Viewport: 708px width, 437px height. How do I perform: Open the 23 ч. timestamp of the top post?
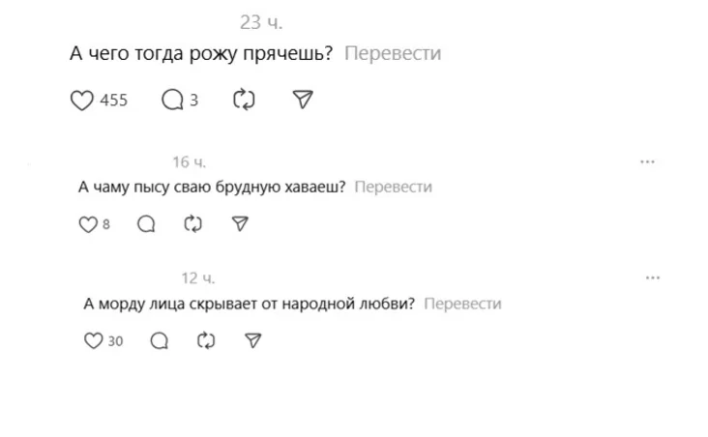click(261, 22)
